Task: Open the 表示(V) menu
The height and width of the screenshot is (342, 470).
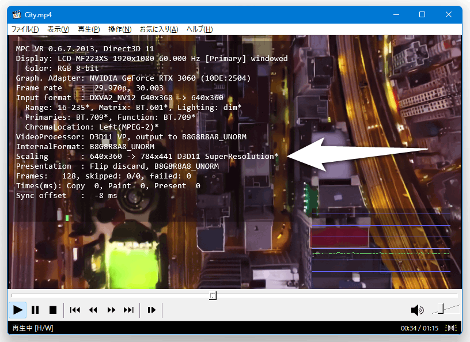Action: pos(58,29)
